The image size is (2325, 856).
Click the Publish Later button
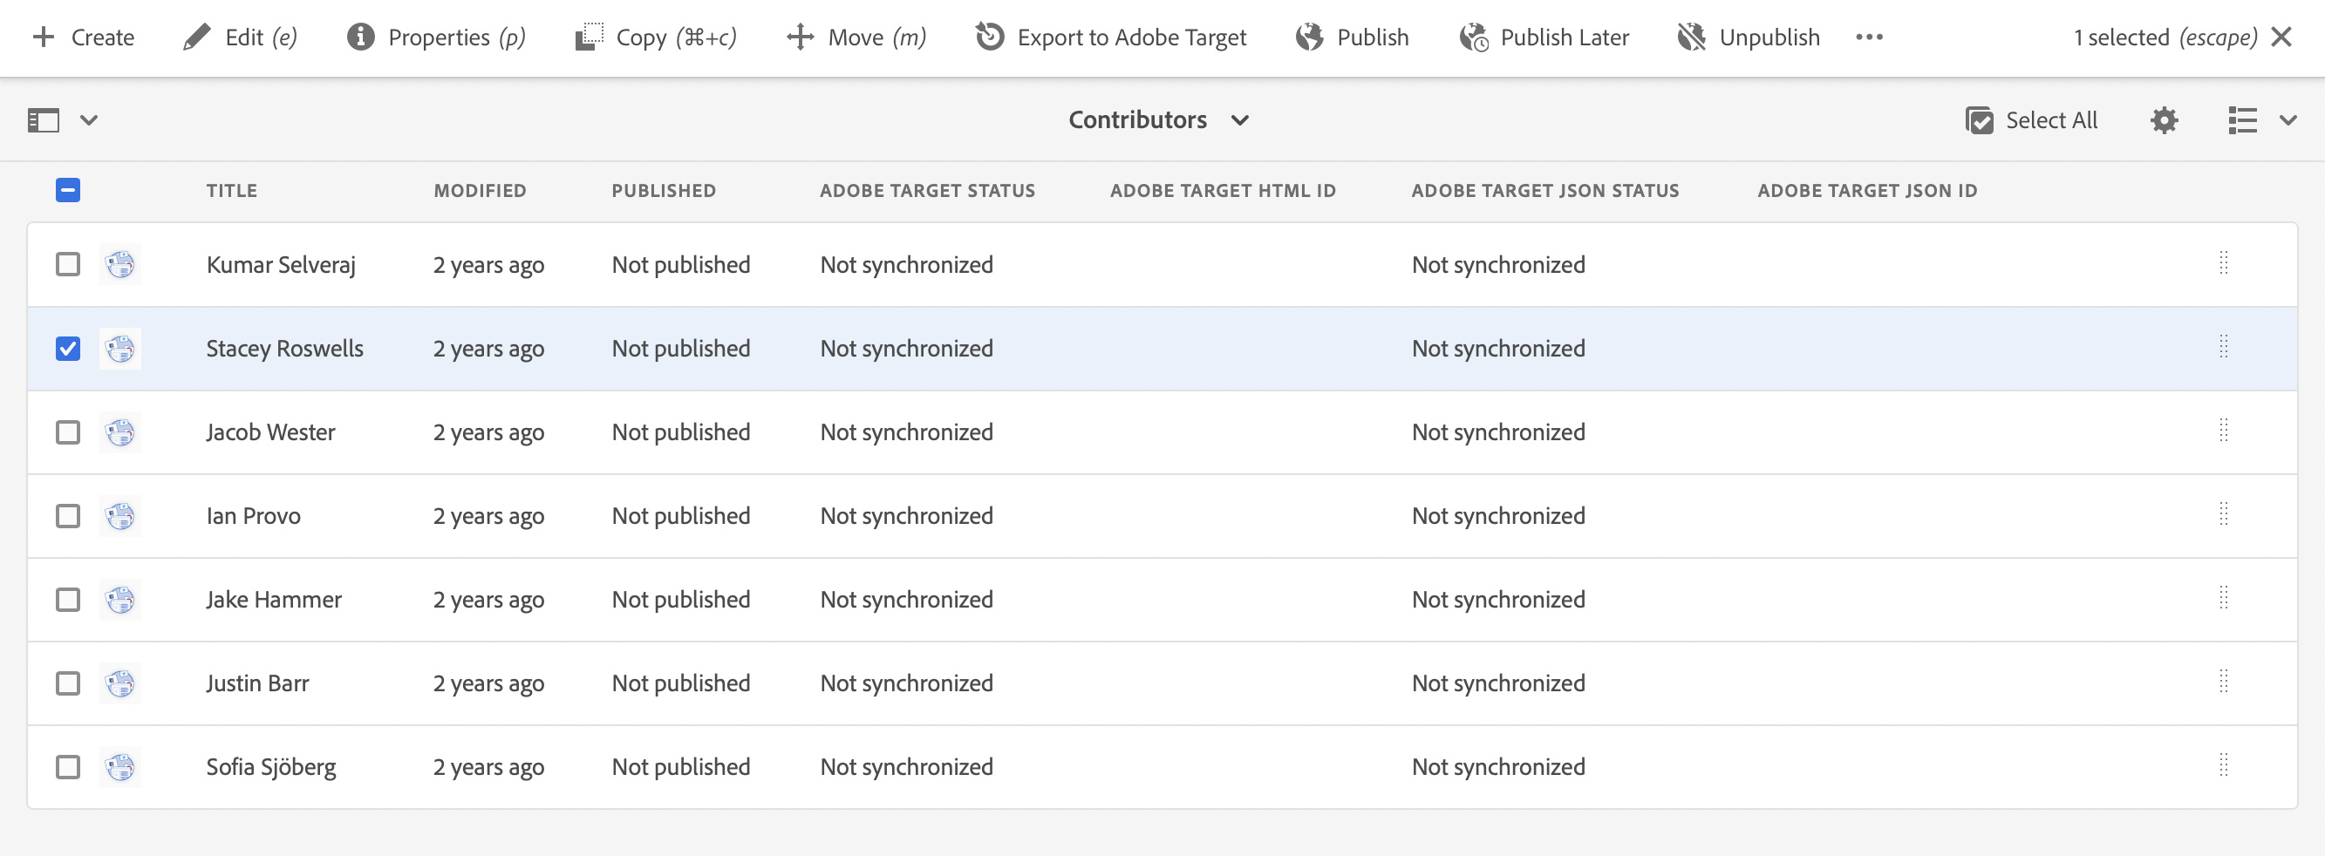tap(1544, 37)
